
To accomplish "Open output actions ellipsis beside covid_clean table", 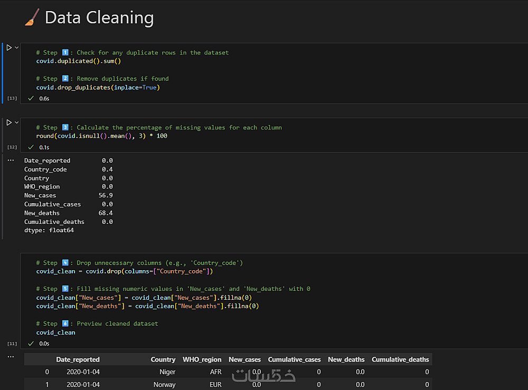I will coord(11,357).
